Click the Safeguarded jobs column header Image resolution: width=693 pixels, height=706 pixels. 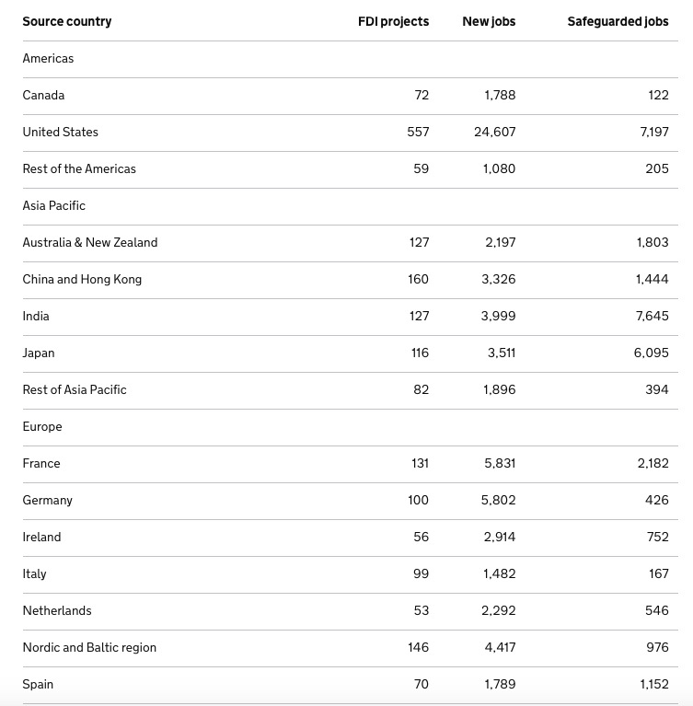pos(618,21)
